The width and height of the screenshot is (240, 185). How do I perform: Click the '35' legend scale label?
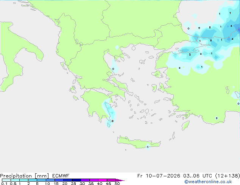[91, 183]
